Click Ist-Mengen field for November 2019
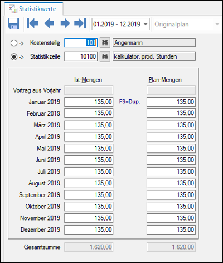The height and width of the screenshot is (263, 223). (x=89, y=218)
